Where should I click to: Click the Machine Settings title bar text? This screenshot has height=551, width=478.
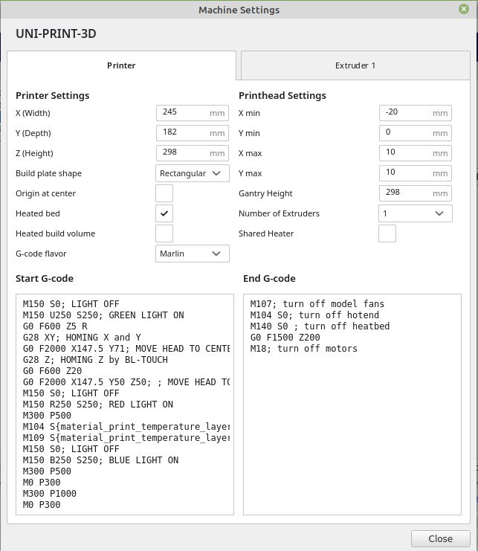click(239, 10)
